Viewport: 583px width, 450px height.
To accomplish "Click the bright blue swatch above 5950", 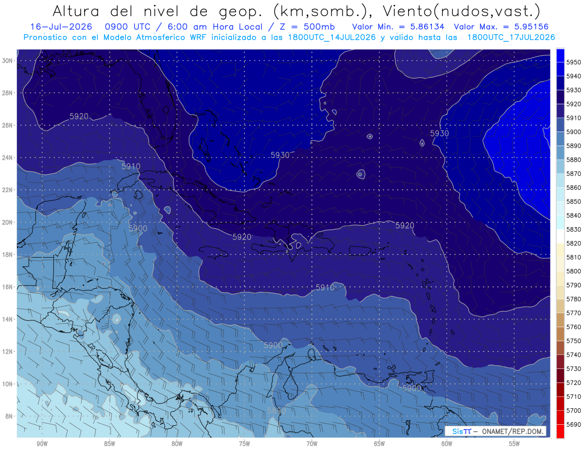I will tap(560, 55).
